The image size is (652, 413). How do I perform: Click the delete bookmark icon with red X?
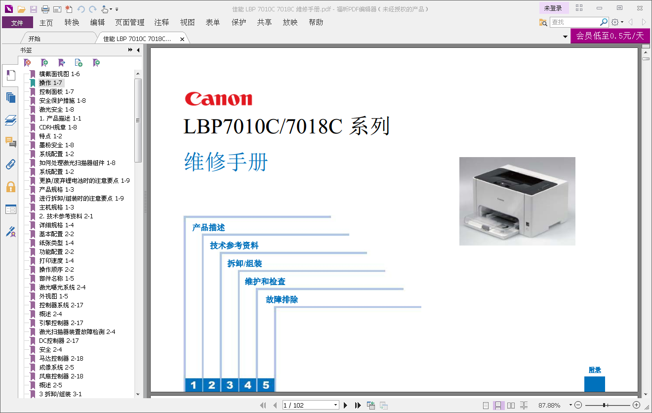coord(28,63)
